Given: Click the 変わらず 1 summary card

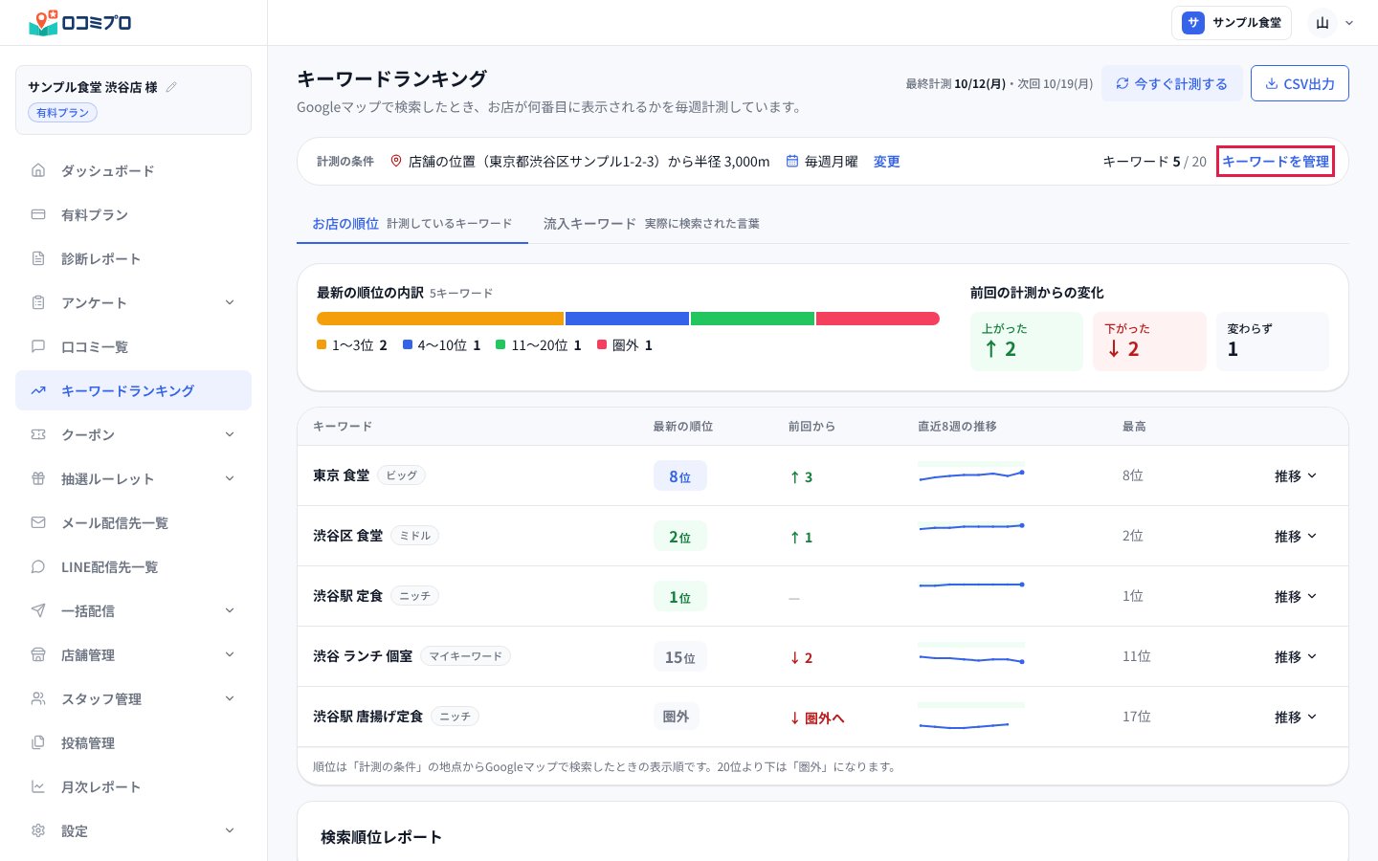Looking at the screenshot, I should click(x=1272, y=342).
